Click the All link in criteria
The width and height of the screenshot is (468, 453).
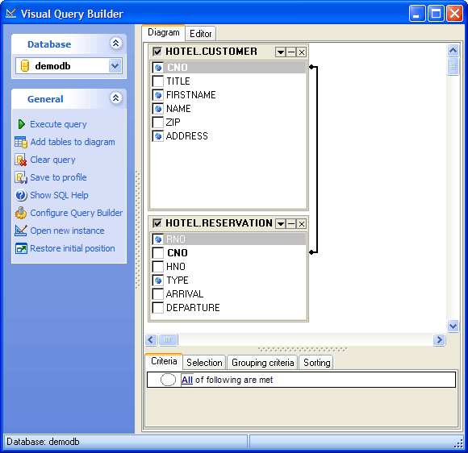pyautogui.click(x=187, y=380)
